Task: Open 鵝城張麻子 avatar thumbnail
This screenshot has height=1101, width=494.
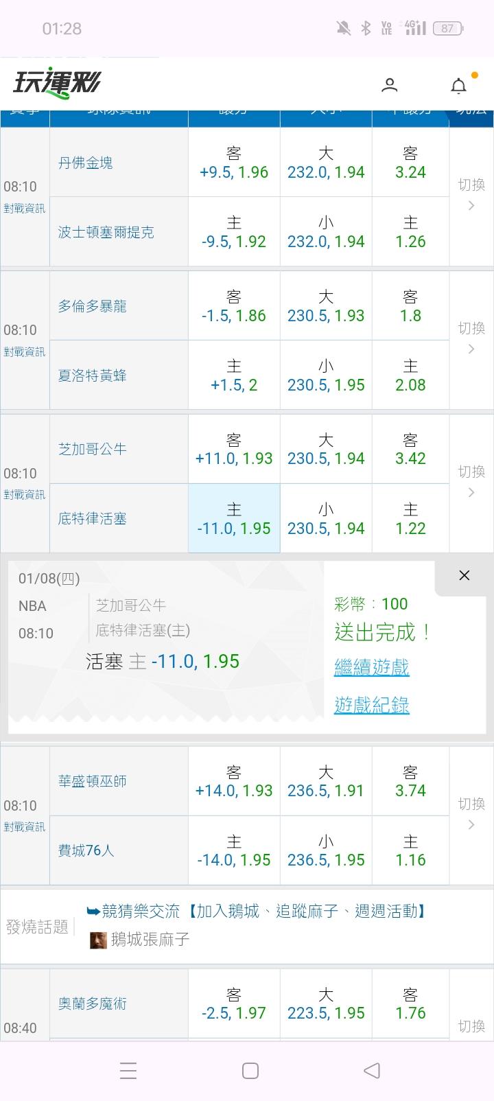Action: coord(98,940)
